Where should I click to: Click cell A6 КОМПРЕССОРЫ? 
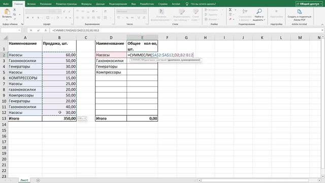[x=25, y=78]
